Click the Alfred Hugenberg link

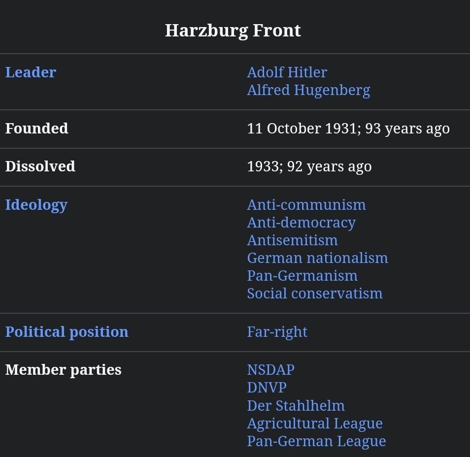tap(308, 90)
